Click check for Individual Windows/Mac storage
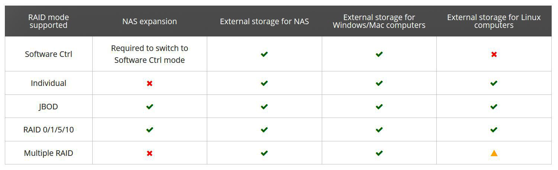The height and width of the screenshot is (170, 558). pos(379,83)
